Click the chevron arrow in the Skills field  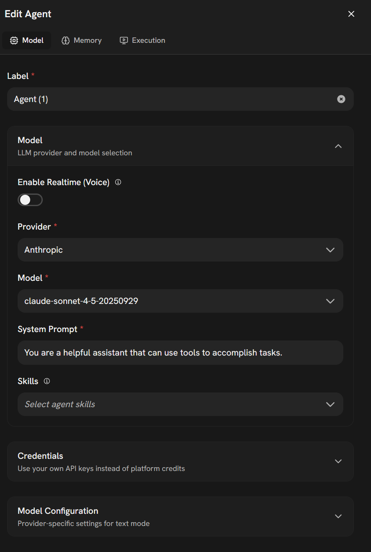[330, 404]
